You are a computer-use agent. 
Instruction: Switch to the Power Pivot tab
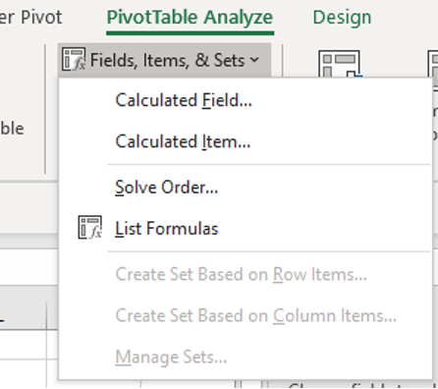(x=31, y=18)
